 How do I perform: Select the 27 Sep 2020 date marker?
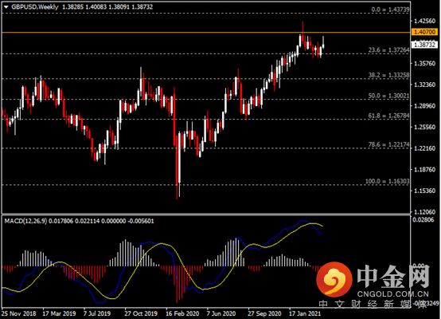pos(264,313)
